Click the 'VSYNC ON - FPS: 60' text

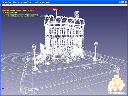tap(9, 12)
